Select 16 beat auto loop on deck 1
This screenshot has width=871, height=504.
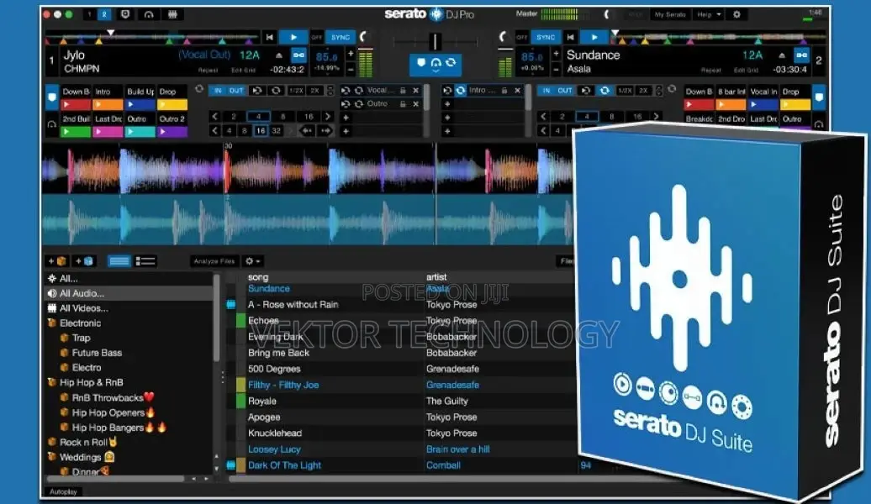[309, 117]
